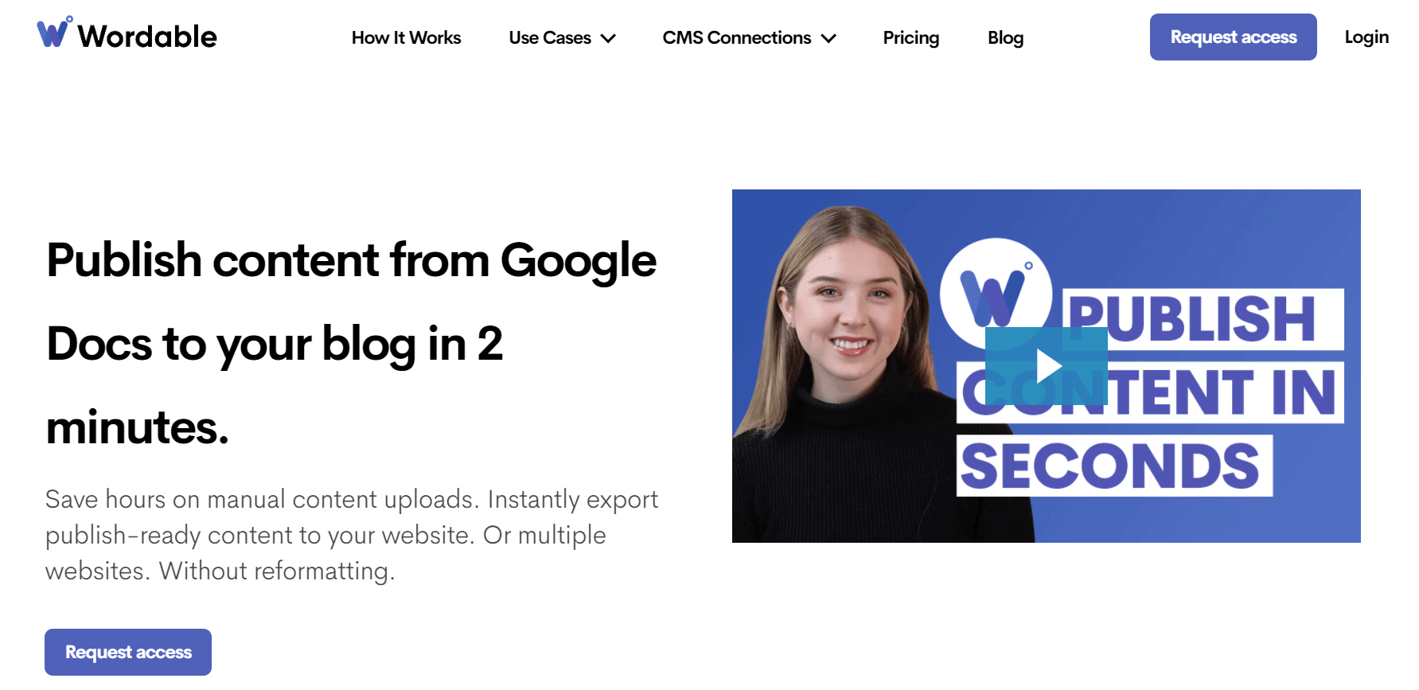
Task: Open the Login link
Action: (x=1366, y=37)
